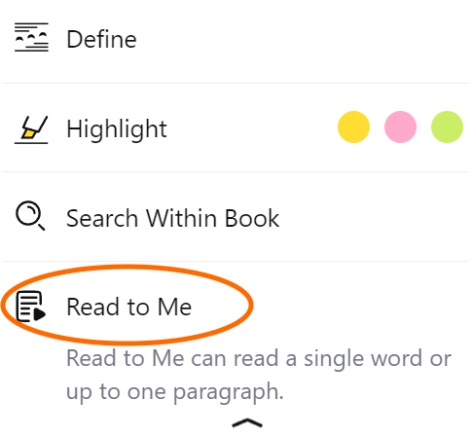Click the magnifying glass search icon

click(x=30, y=215)
